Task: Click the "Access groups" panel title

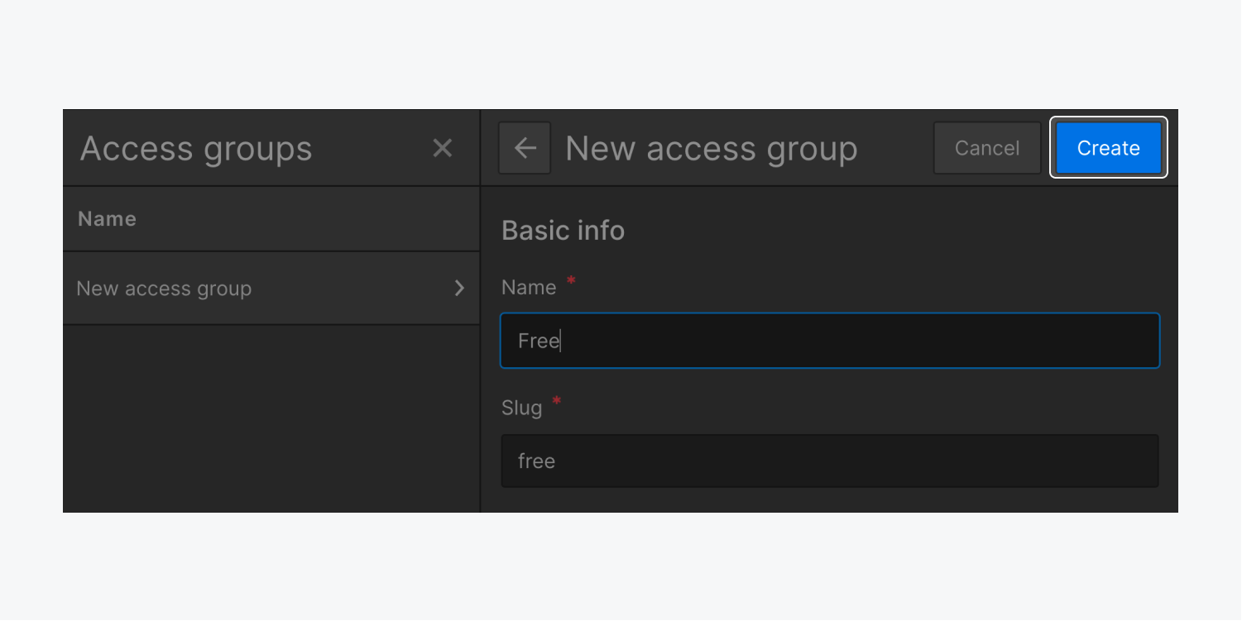Action: pos(196,149)
